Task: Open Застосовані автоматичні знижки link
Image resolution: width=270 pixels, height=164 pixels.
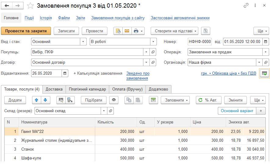Action: [x=180, y=18]
